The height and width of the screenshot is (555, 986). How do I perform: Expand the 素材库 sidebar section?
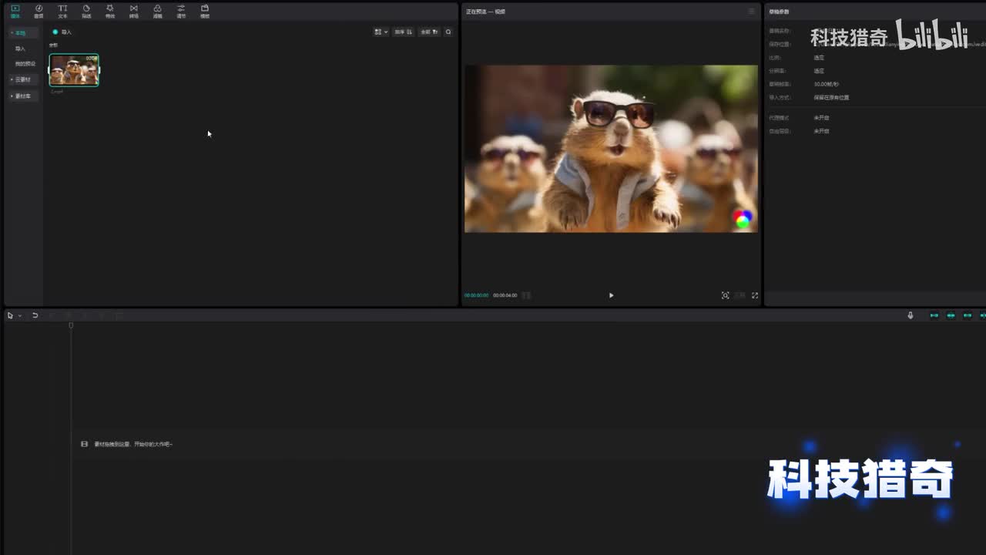tap(22, 96)
